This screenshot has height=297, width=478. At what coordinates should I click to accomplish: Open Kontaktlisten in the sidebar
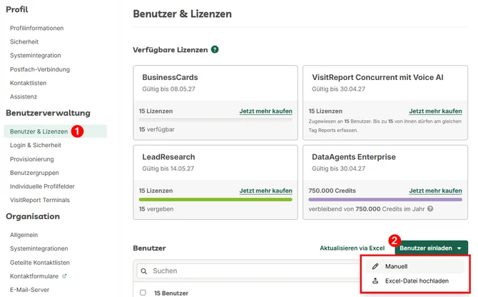click(28, 83)
